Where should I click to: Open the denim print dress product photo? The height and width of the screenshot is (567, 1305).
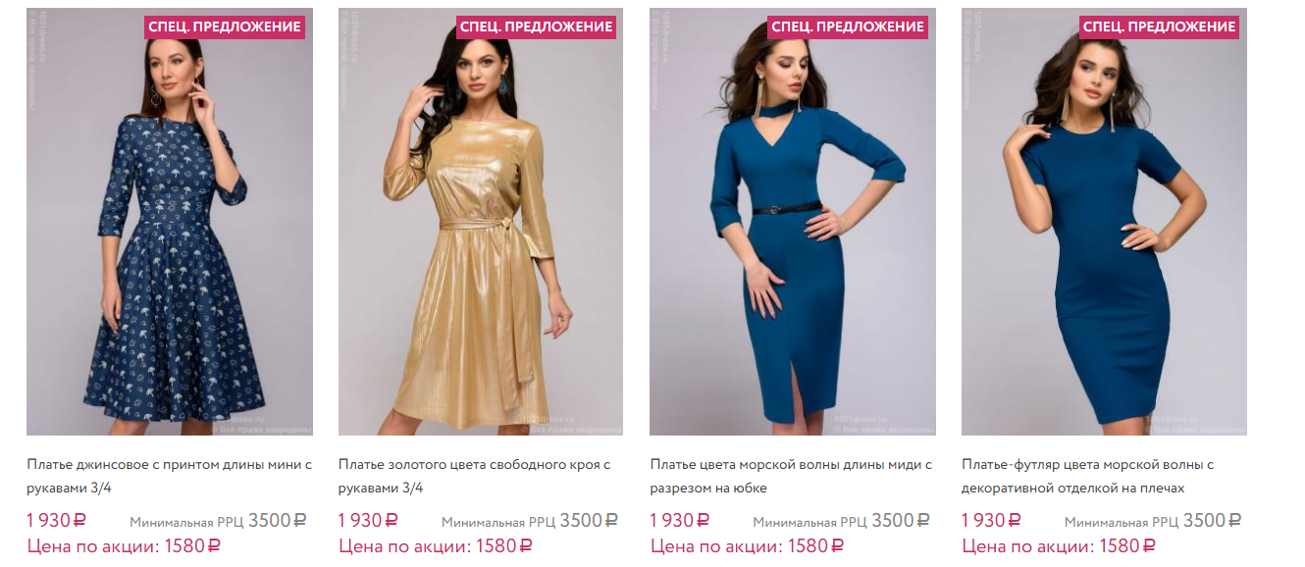tap(170, 222)
